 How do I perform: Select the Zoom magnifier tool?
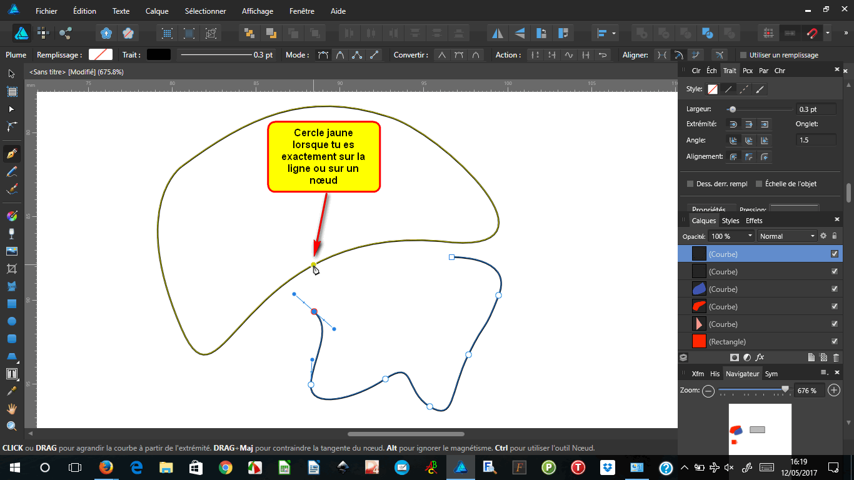(11, 426)
